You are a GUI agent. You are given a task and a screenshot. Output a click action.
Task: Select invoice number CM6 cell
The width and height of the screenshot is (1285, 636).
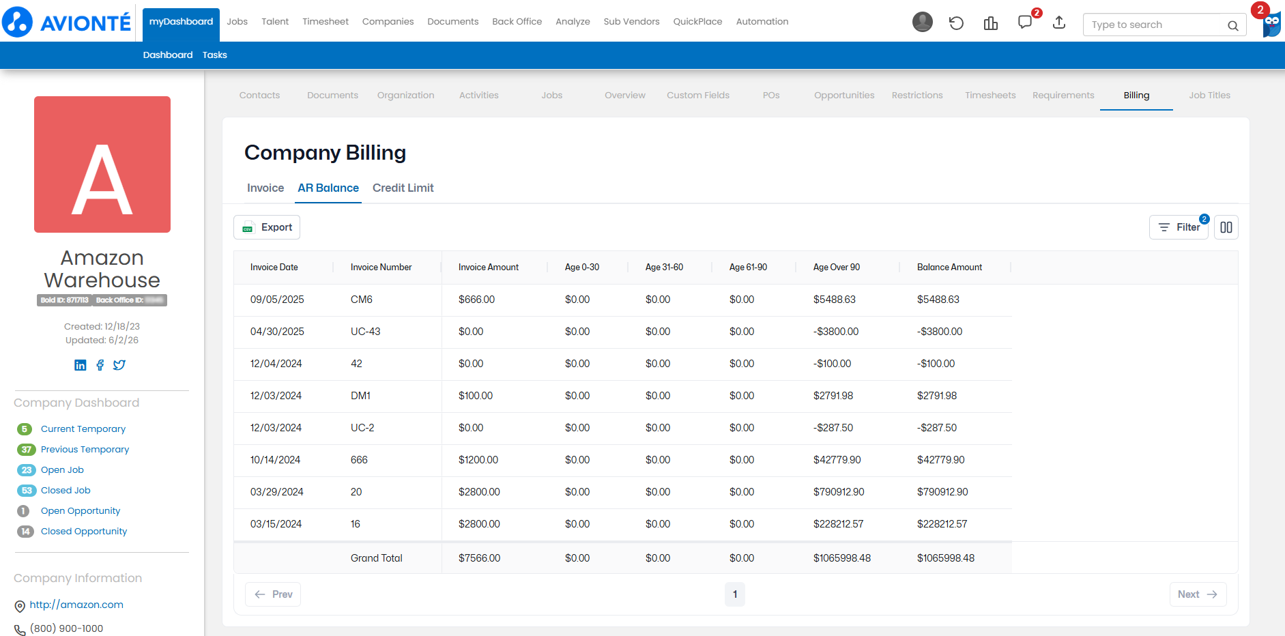(362, 300)
